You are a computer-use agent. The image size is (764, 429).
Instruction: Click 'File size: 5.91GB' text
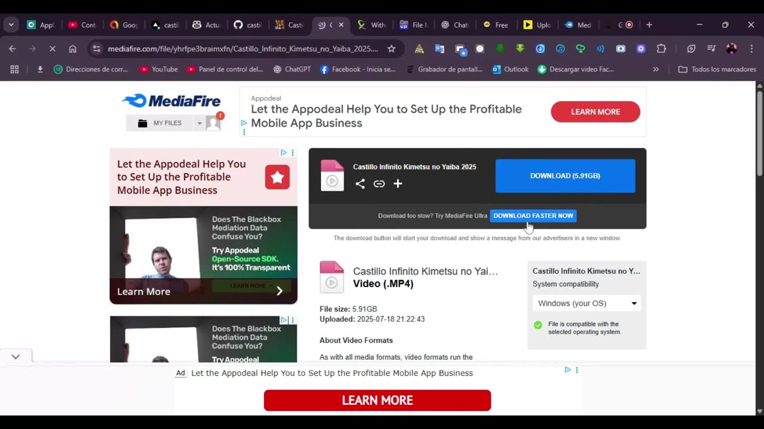tap(348, 309)
